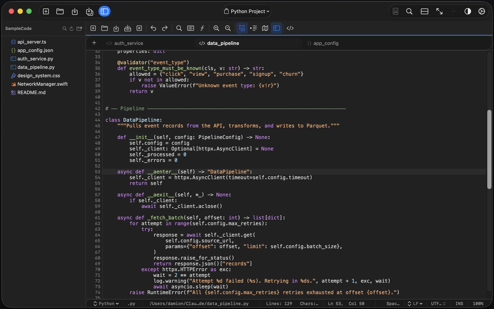Click the code brackets icon in toolbar
494x309 pixels.
[290, 28]
